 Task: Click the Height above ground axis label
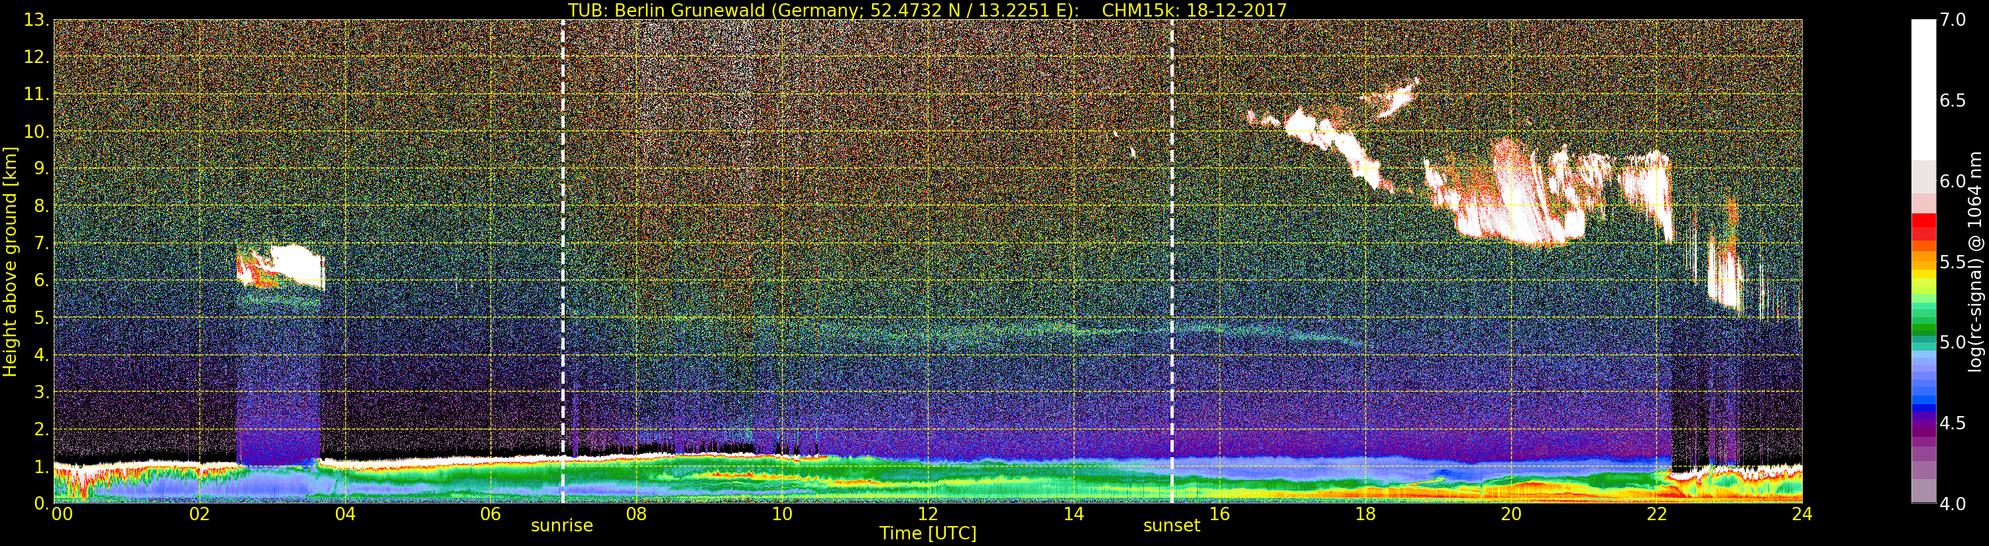click(10, 261)
